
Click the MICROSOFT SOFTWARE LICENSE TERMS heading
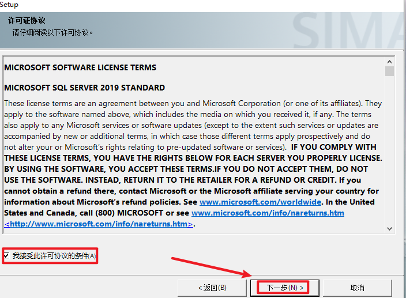[80, 67]
